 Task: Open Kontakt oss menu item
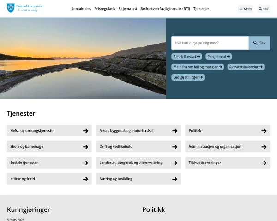81,9
